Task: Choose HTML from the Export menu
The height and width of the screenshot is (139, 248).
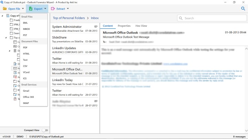Action: [x=34, y=54]
